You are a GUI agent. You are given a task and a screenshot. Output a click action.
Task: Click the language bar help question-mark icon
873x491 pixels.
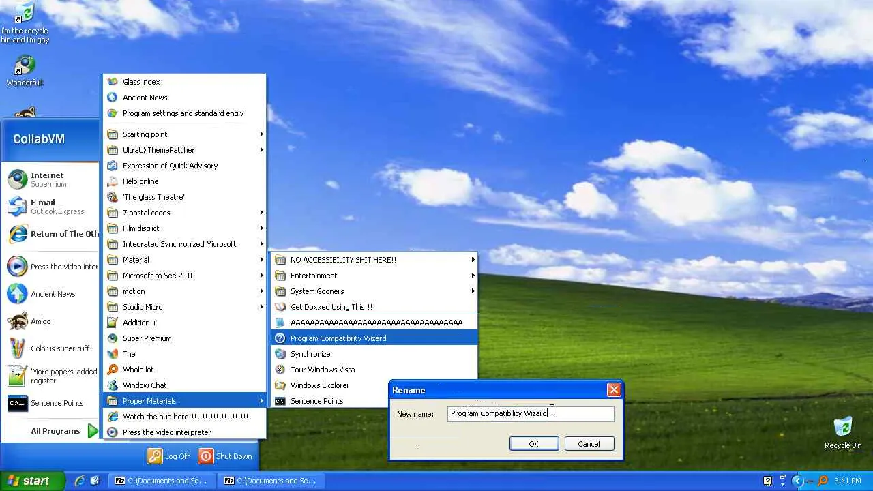point(767,481)
